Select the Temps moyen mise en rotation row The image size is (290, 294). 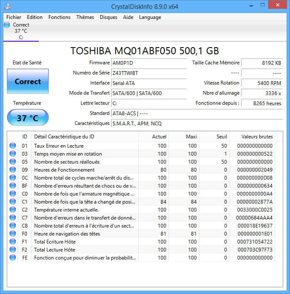point(141,154)
